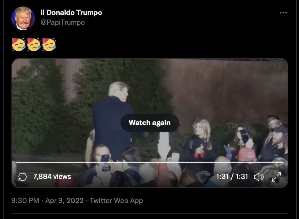Visit the @PapiTrumpo handle link
This screenshot has height=219, width=299.
63,22
